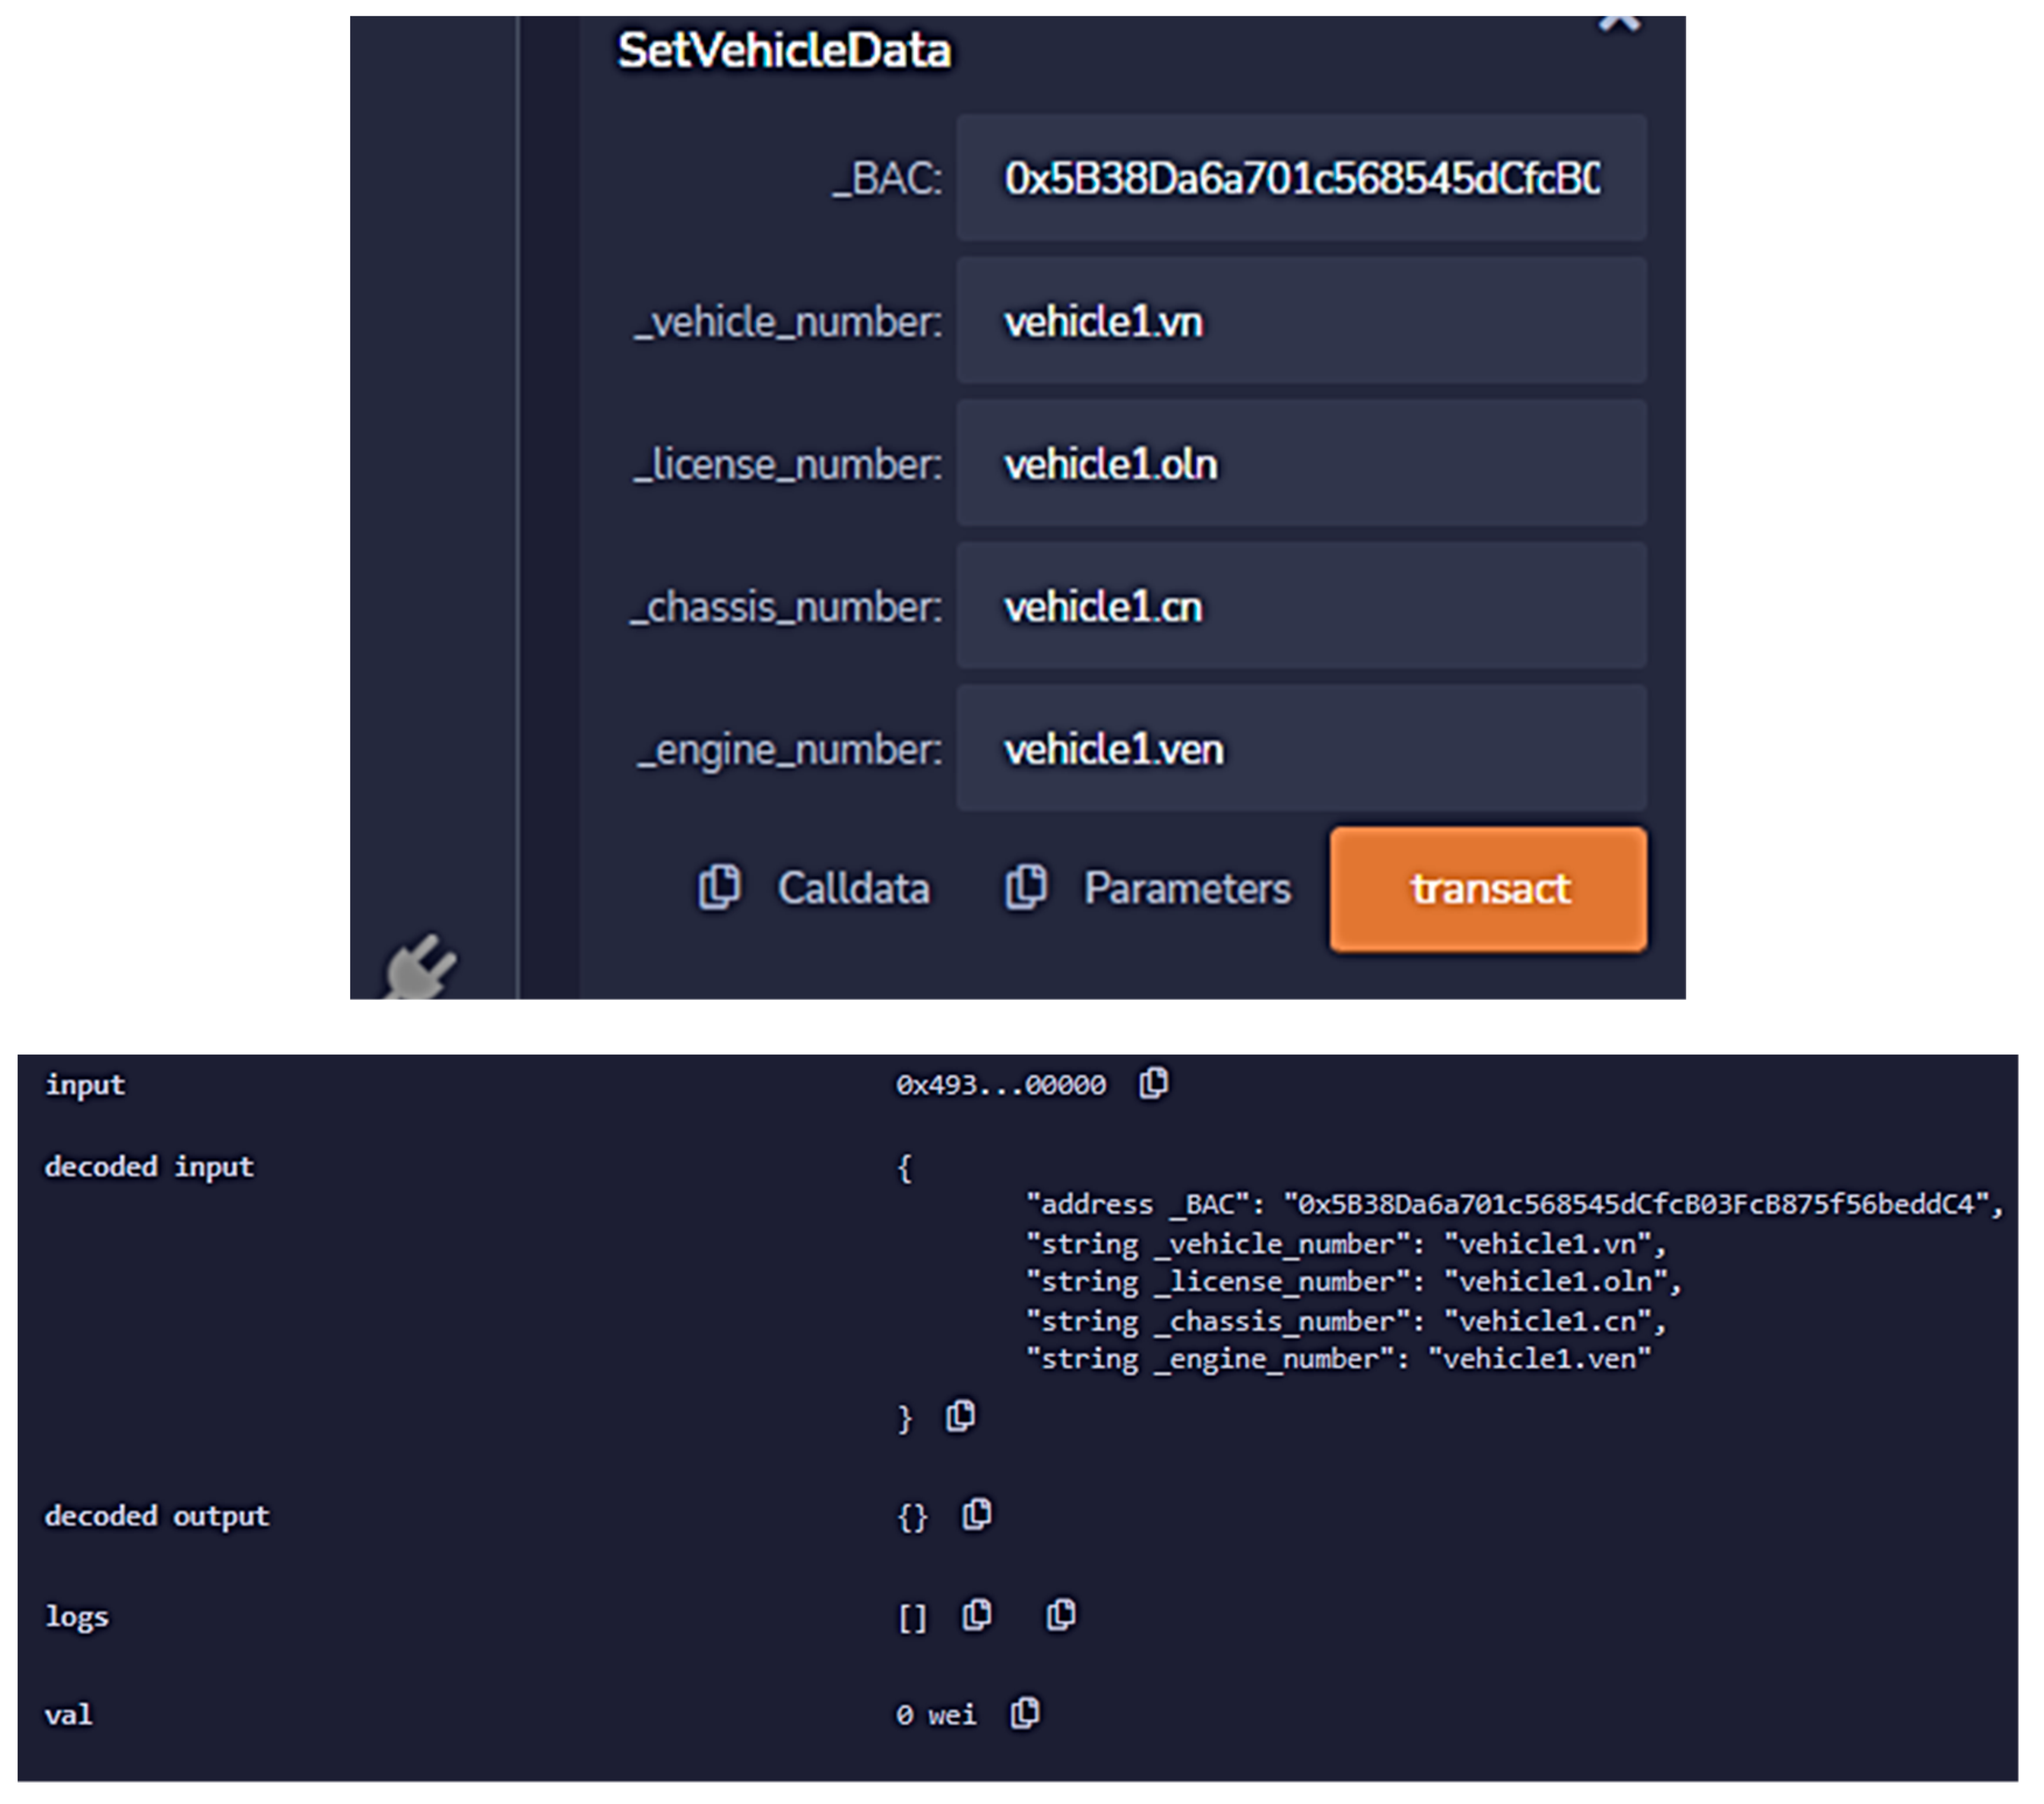2044x1804 pixels.
Task: Copy the decoded output value
Action: tap(977, 1514)
